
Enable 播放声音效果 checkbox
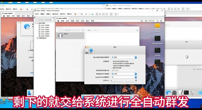112,68
